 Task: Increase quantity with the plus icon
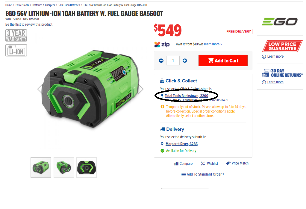185,61
